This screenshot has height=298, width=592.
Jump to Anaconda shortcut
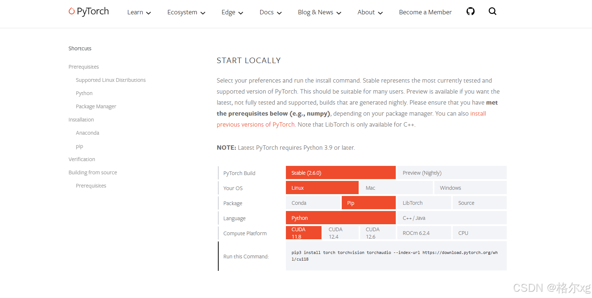pyautogui.click(x=87, y=133)
